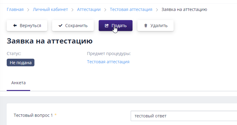Click the left arrow icon on Вернуться
Image resolution: width=237 pixels, height=125 pixels.
[x=15, y=26]
